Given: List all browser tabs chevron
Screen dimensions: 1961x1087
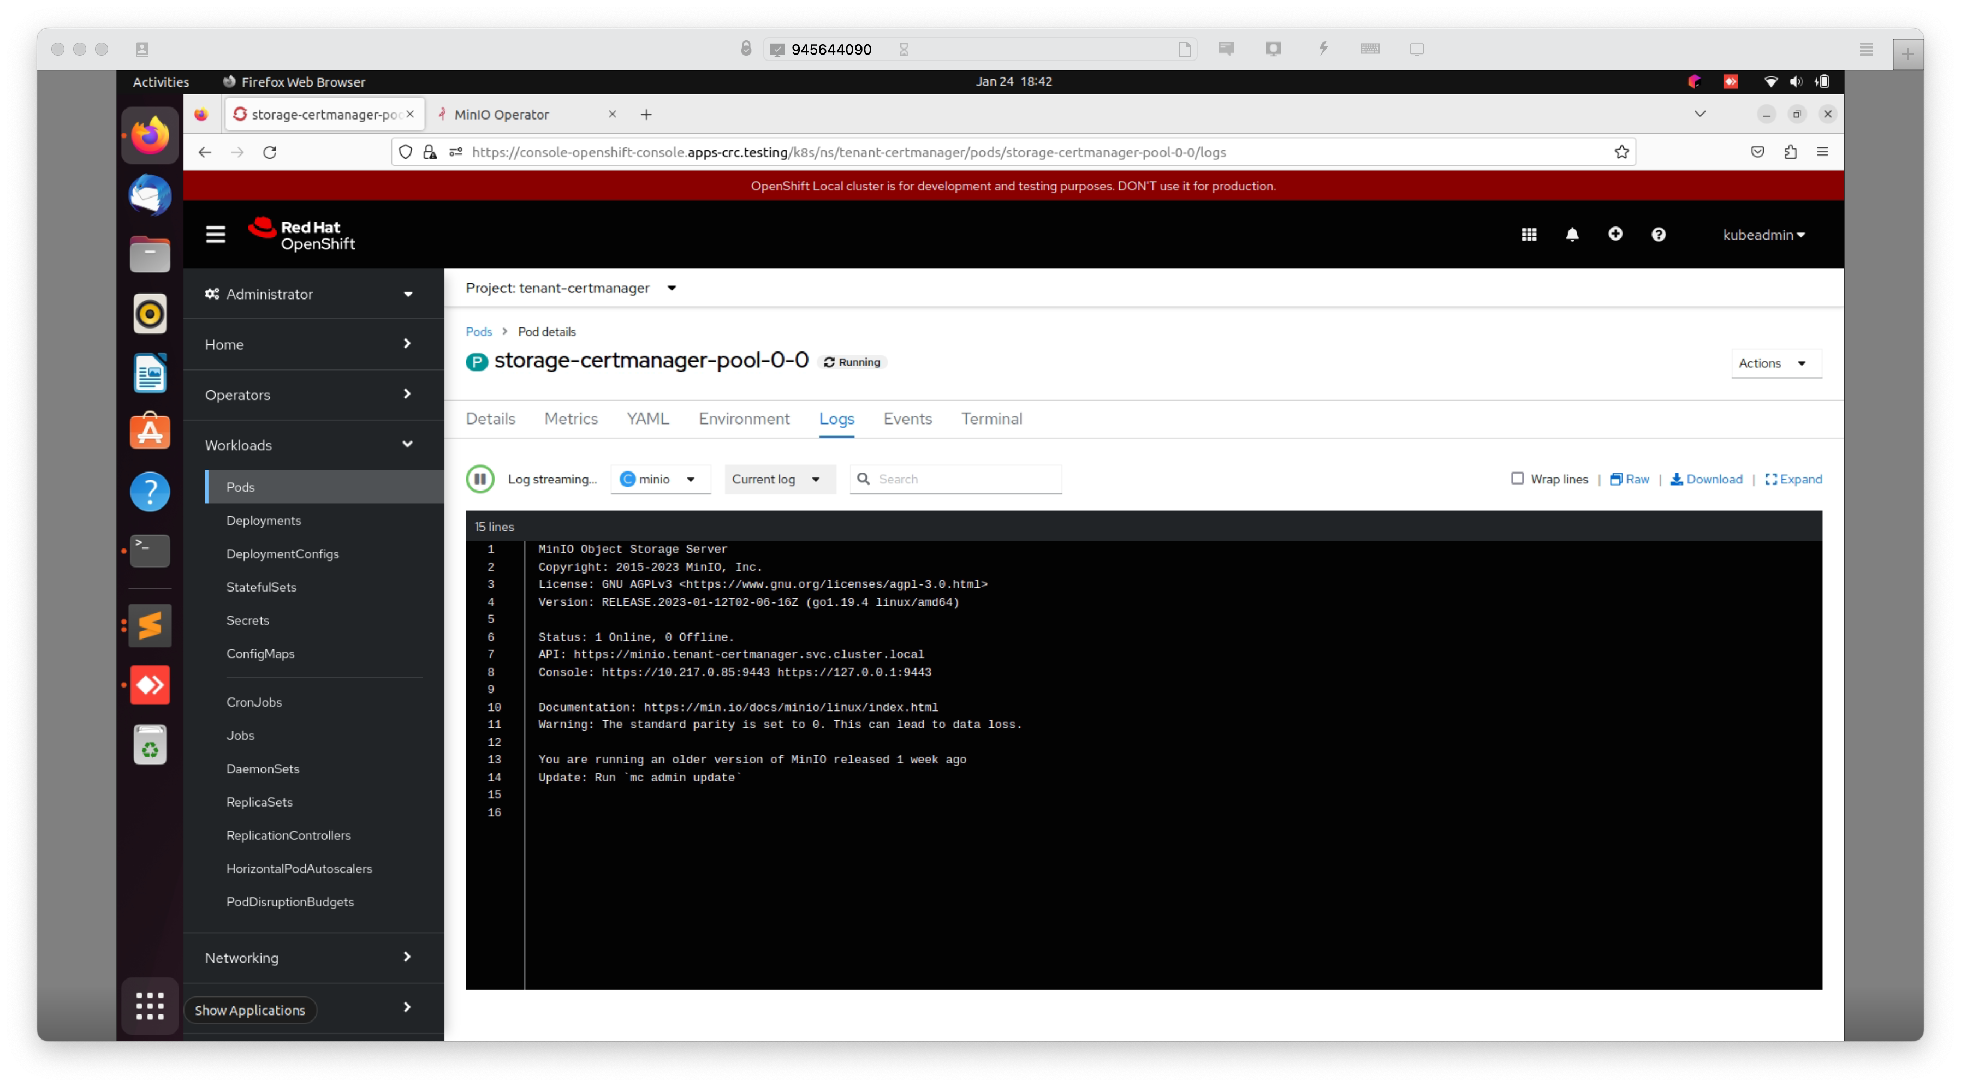Looking at the screenshot, I should click(1699, 114).
